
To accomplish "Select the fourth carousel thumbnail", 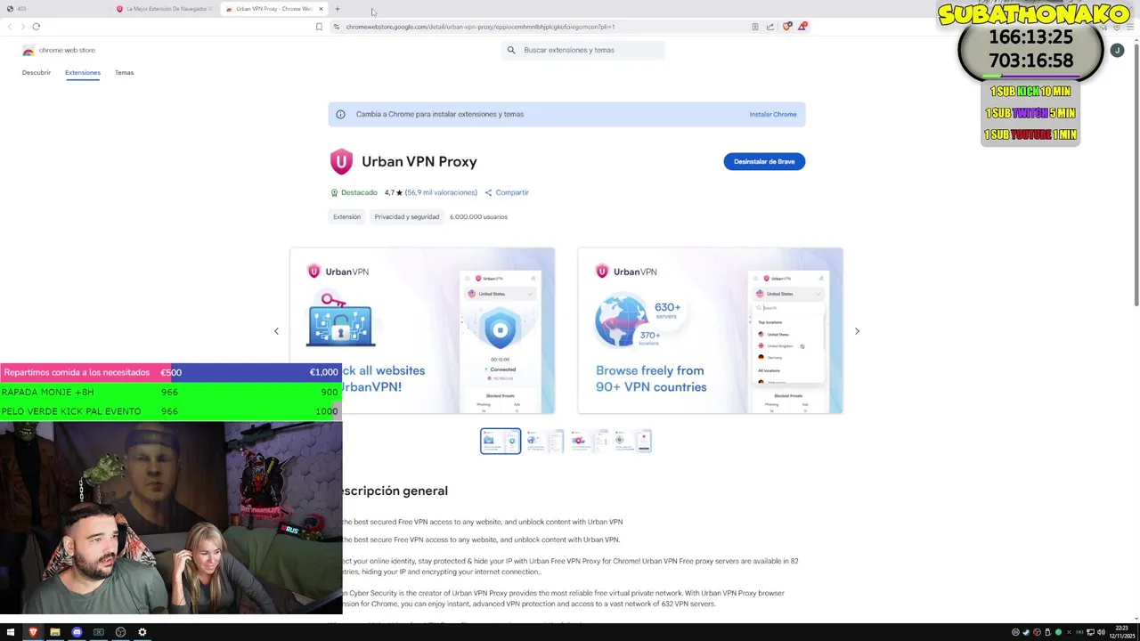I will (x=632, y=441).
